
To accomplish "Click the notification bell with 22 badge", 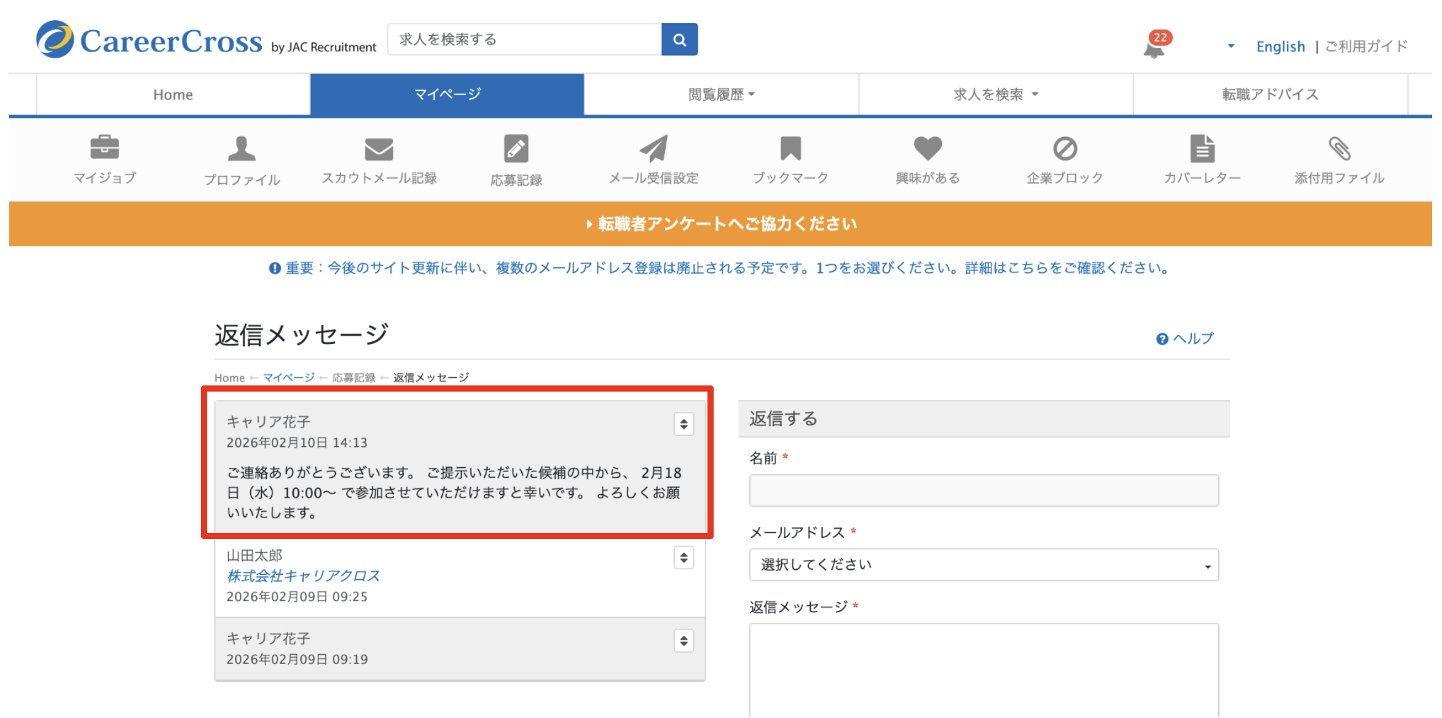I will click(1154, 47).
